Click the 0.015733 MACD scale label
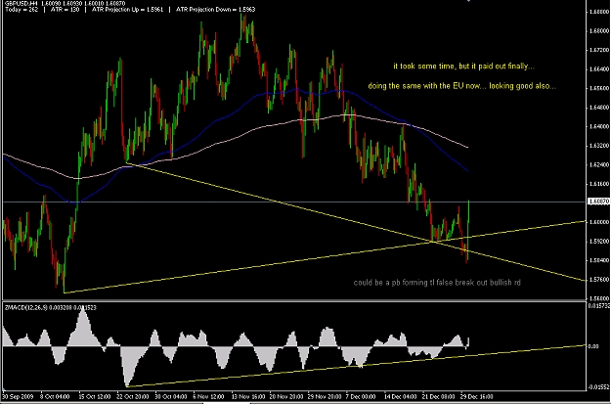 [x=599, y=306]
